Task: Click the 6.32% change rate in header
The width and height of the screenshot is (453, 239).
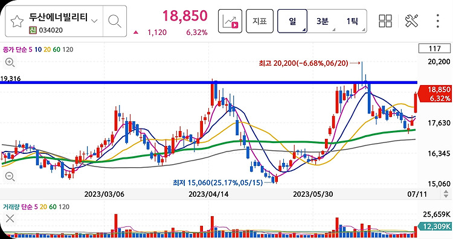Action: coord(197,33)
